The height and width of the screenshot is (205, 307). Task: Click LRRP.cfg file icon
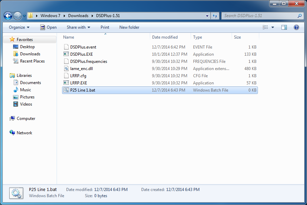[x=66, y=76]
